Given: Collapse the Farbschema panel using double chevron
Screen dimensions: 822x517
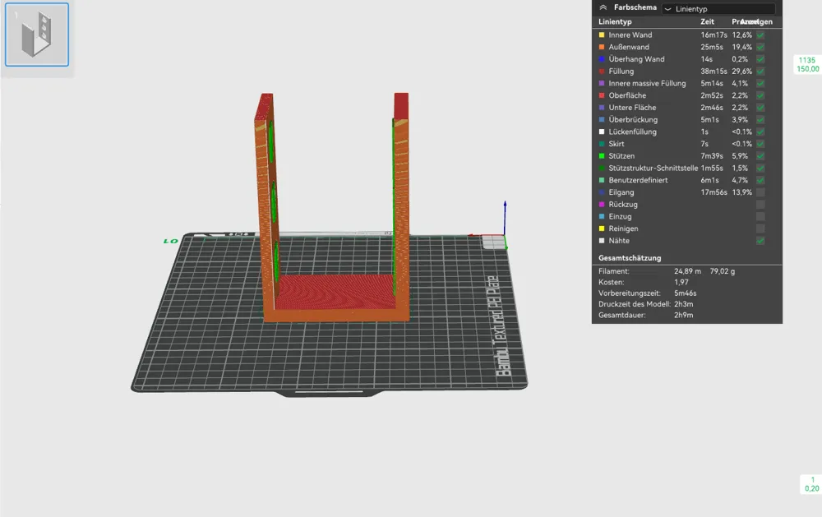Looking at the screenshot, I should click(x=603, y=7).
